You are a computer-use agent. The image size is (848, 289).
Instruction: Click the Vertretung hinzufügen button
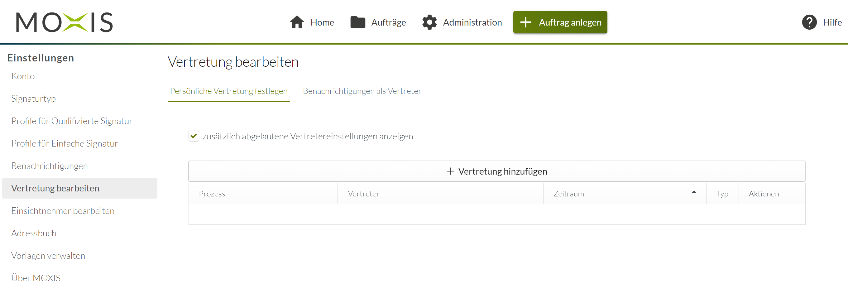pos(496,171)
